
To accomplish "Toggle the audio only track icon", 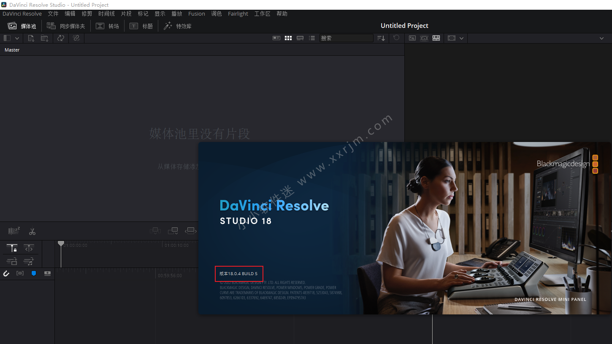I will [x=29, y=261].
